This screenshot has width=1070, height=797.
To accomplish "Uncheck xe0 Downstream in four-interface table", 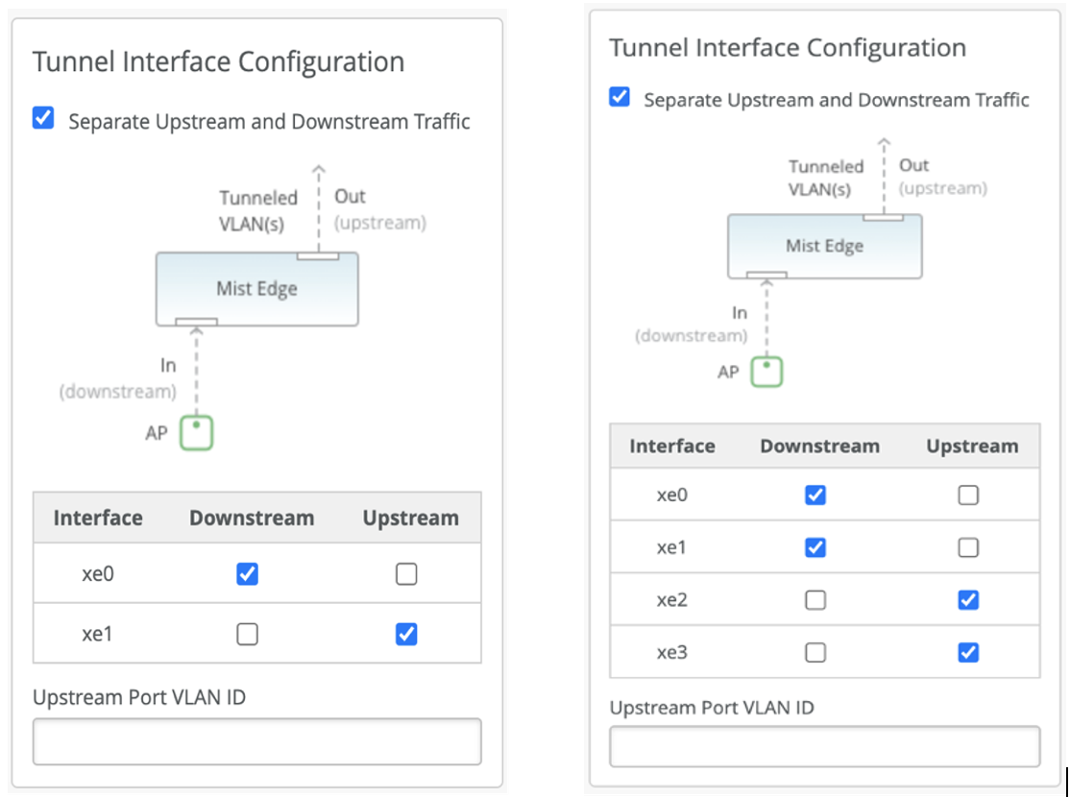I will tap(815, 495).
